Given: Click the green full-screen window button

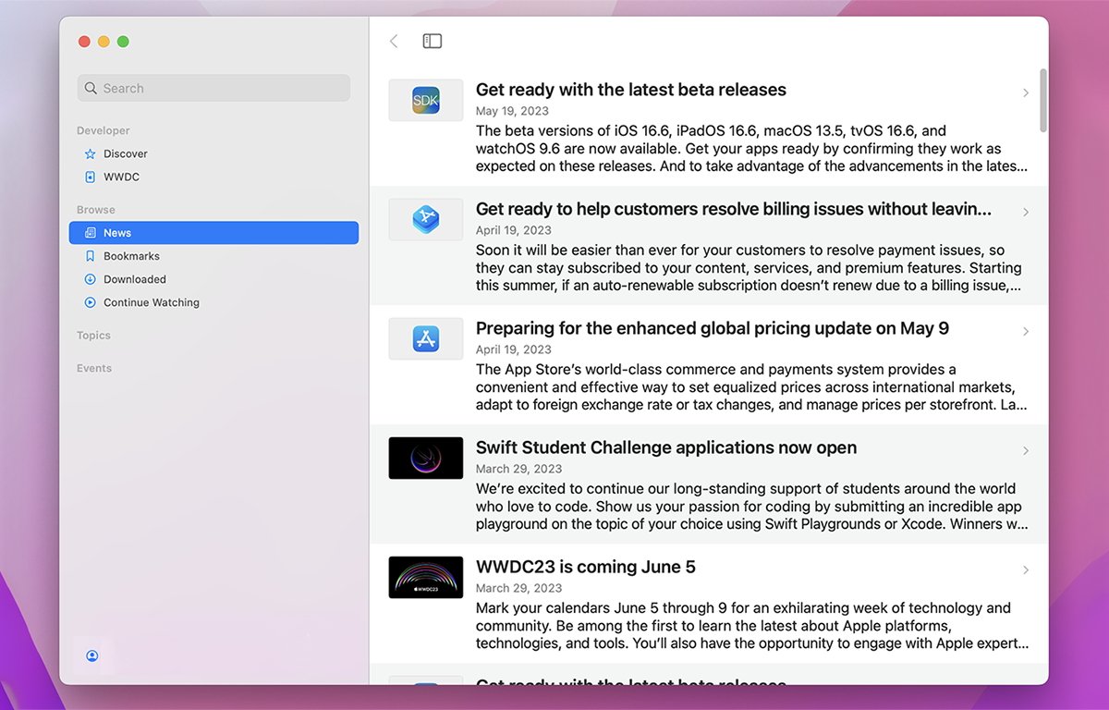Looking at the screenshot, I should (123, 42).
